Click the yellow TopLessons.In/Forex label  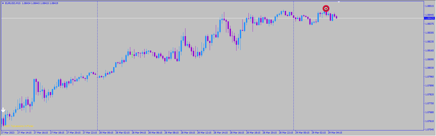coord(19,126)
